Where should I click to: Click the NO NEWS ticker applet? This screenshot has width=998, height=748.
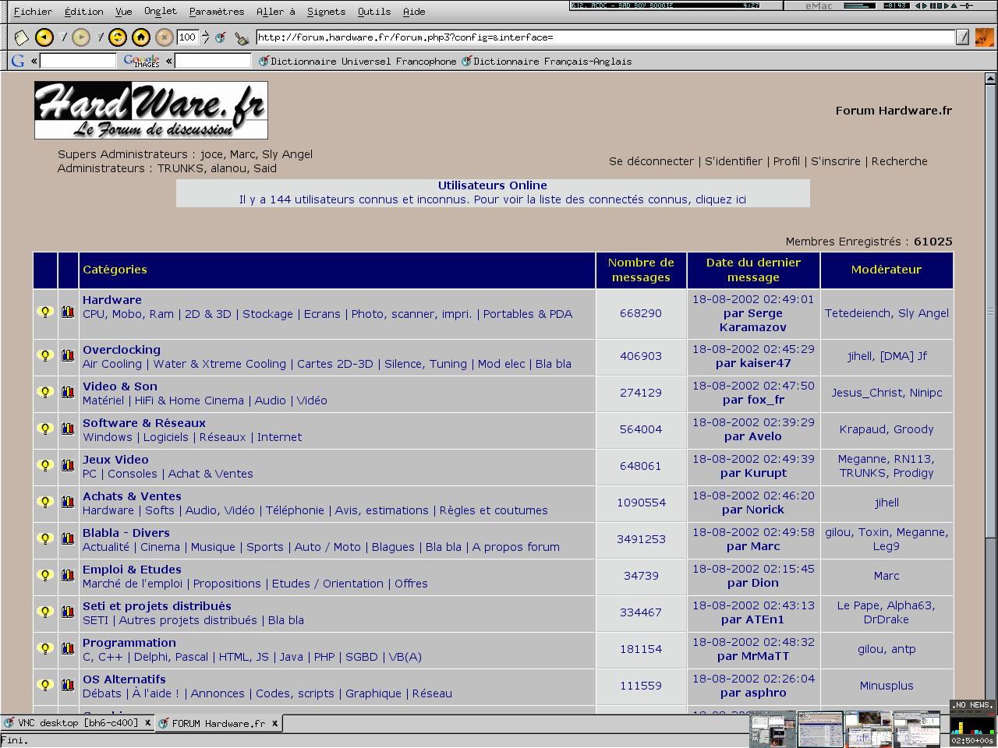click(x=972, y=705)
